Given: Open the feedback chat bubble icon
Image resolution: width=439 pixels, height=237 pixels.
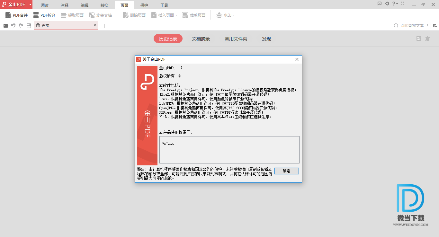Looking at the screenshot, I should click(x=380, y=4).
